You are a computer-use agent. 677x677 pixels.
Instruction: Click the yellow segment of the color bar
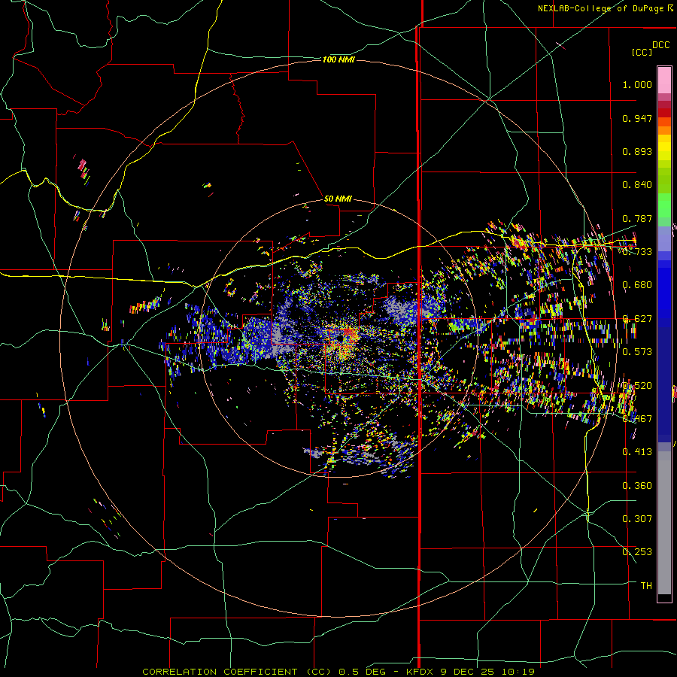664,148
